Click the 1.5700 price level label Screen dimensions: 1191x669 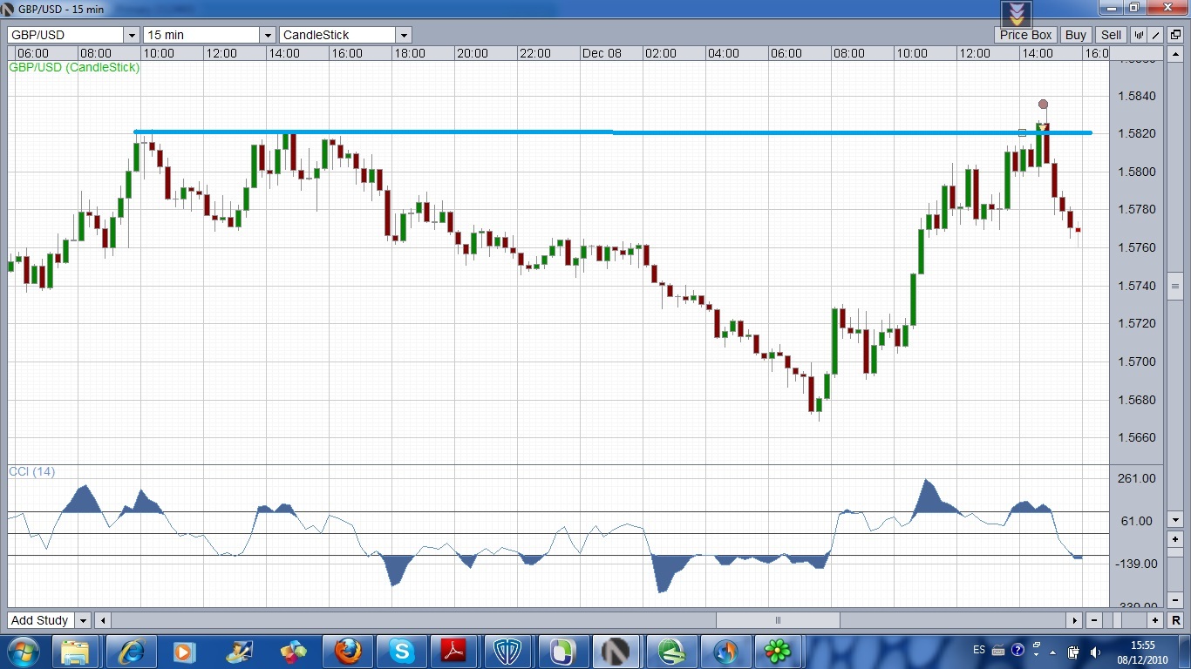1136,362
